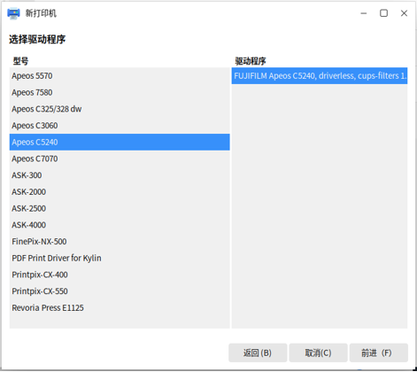
Task: Choose PDF Print Driver for Kylin
Action: (120, 258)
